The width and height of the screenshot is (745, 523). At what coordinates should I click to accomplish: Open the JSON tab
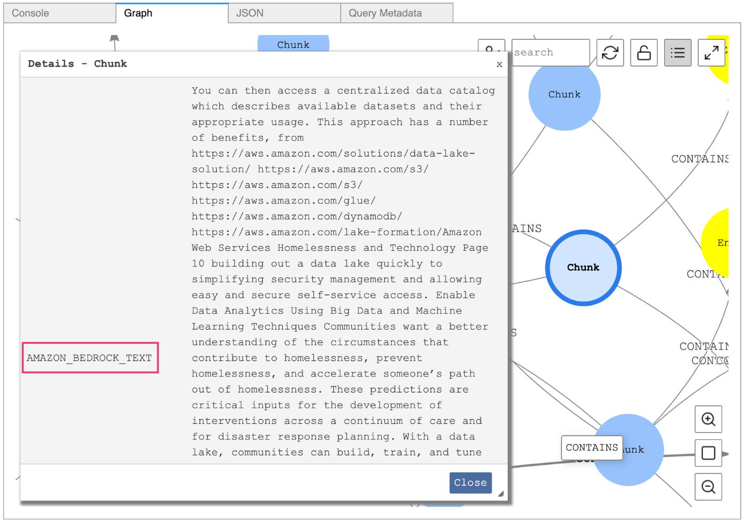(x=284, y=13)
